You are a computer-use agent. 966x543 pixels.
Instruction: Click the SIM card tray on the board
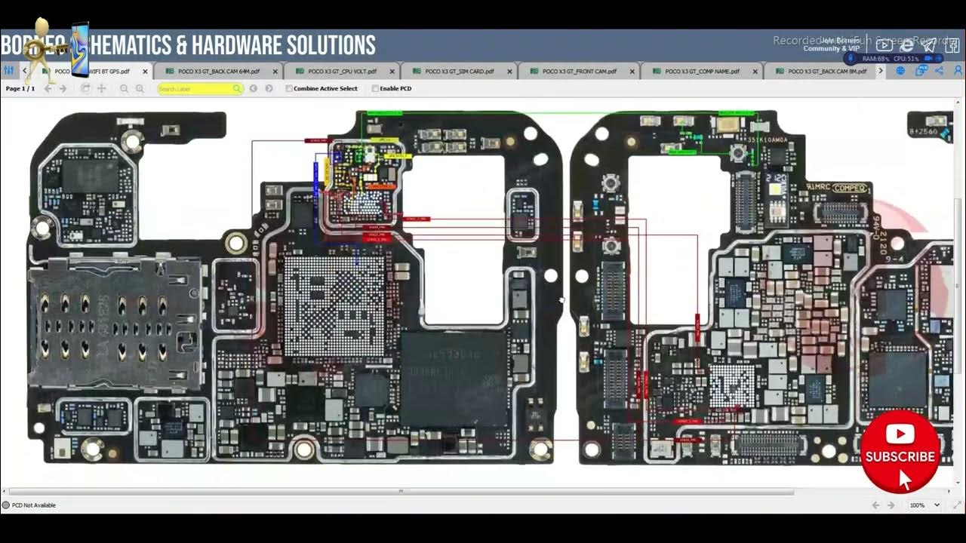[x=115, y=323]
